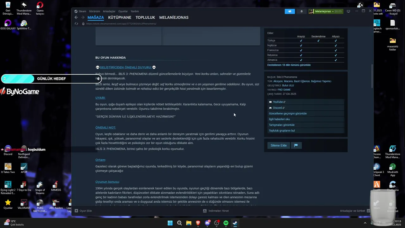Click the Steam store URL address bar
405x228 pixels.
point(121,24)
